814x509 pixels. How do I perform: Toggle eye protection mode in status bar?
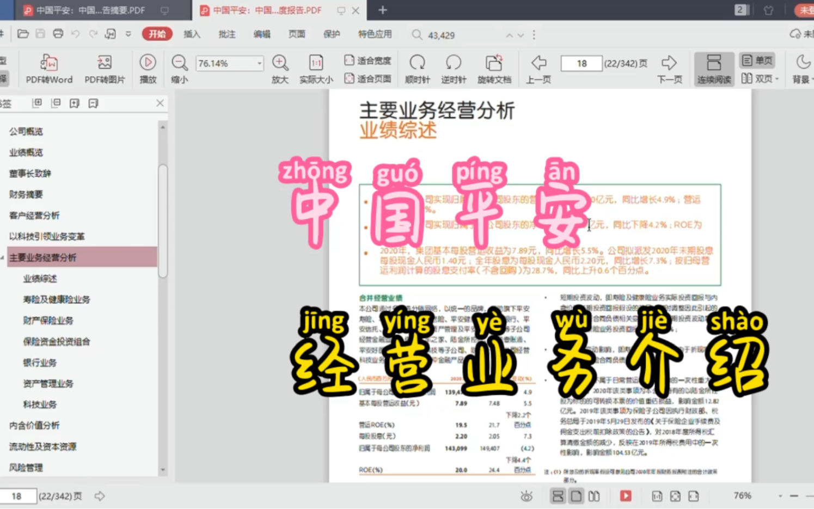tap(526, 496)
